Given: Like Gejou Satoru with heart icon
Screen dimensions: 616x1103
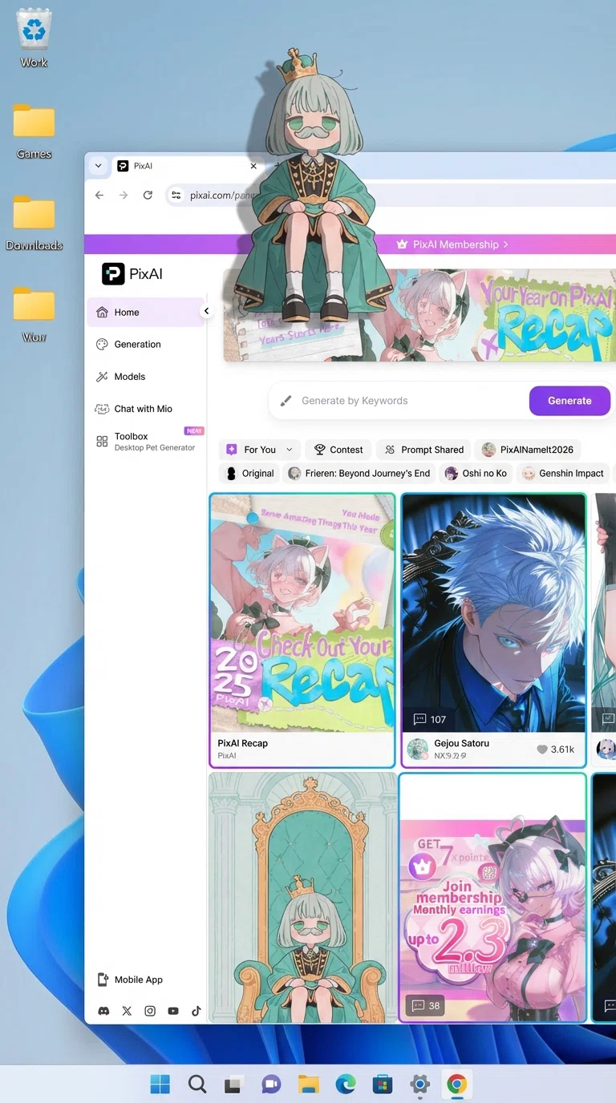Looking at the screenshot, I should tap(542, 749).
